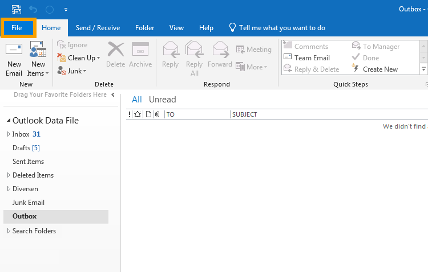The height and width of the screenshot is (272, 428).
Task: Create a New Email
Action: point(14,59)
